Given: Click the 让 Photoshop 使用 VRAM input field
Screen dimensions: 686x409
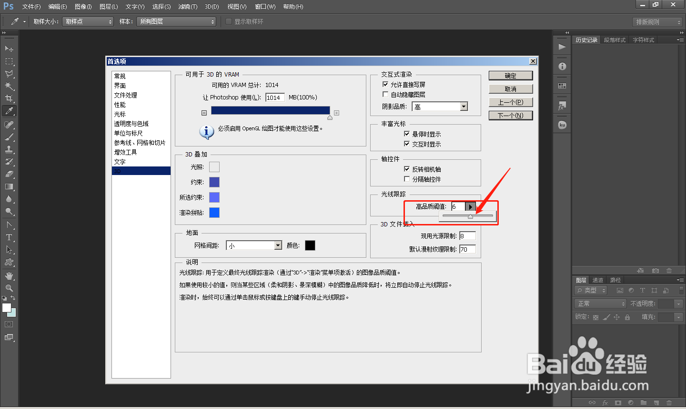Looking at the screenshot, I should tap(275, 97).
